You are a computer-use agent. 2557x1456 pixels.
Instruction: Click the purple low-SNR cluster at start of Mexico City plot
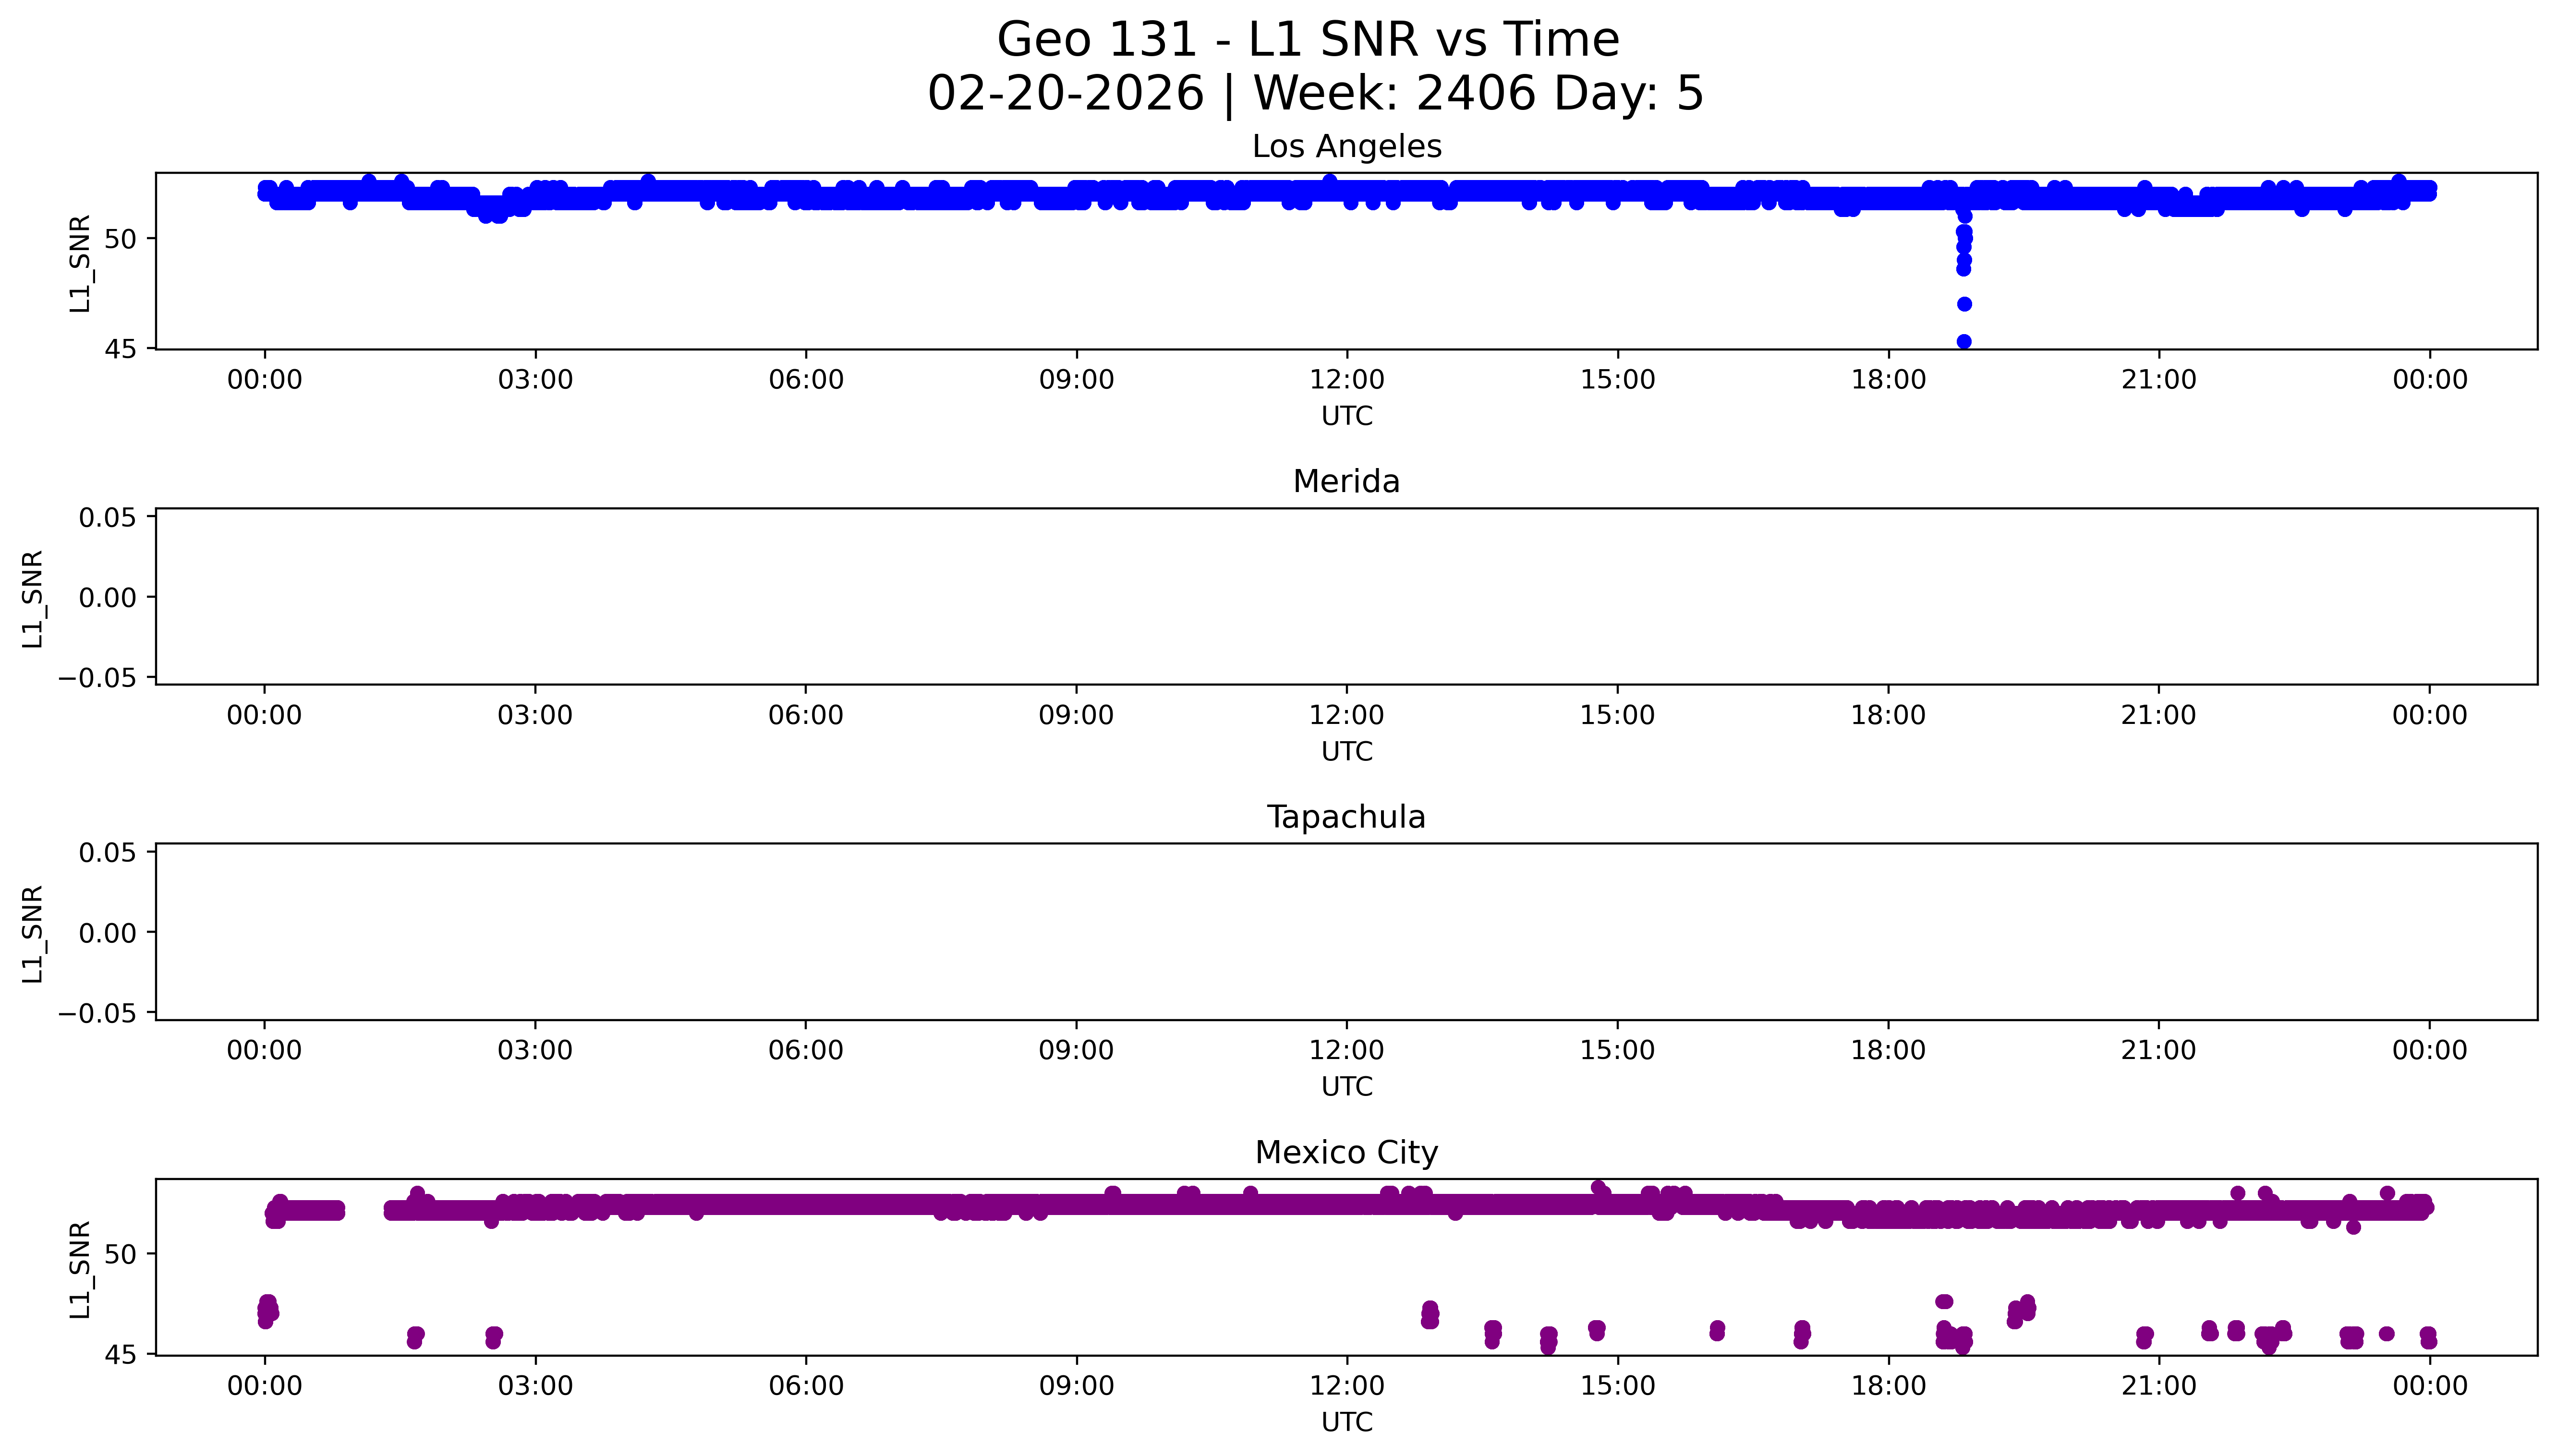(x=267, y=1311)
